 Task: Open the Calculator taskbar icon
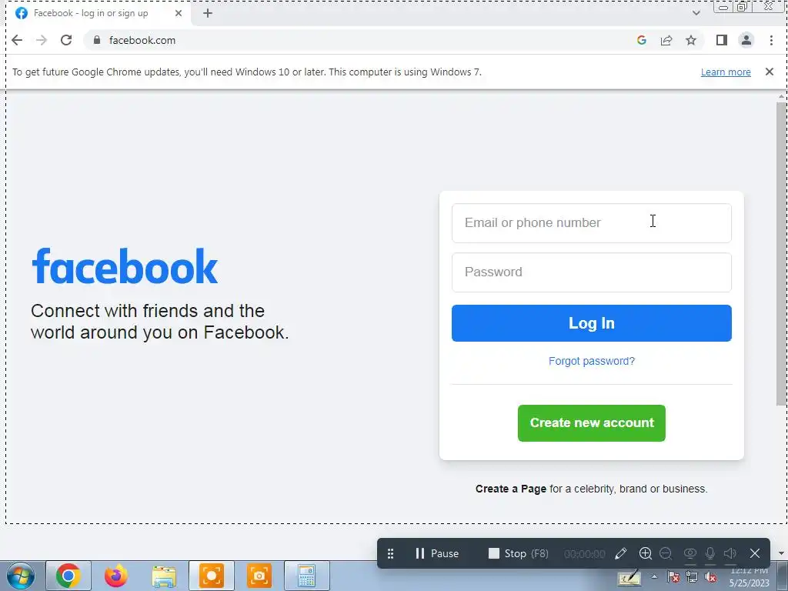[x=307, y=576]
